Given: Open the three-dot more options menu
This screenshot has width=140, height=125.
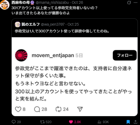Looking at the screenshot, I should (x=135, y=3).
